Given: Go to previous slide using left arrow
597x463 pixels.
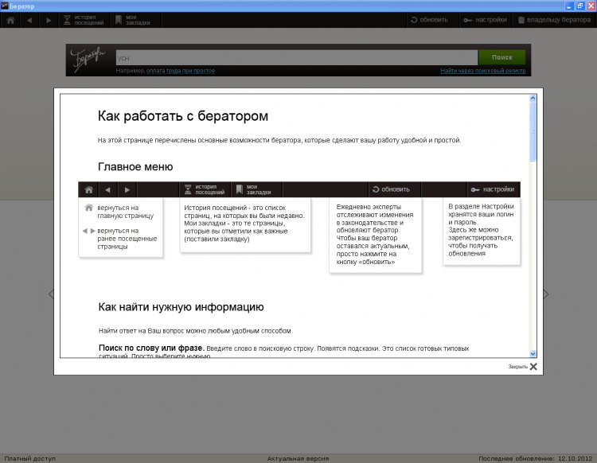Looking at the screenshot, I should [x=51, y=294].
